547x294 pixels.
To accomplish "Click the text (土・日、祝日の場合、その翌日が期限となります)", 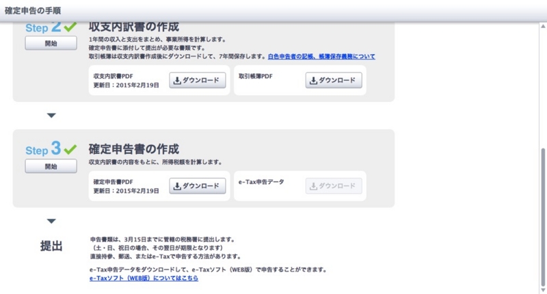I will tap(157, 248).
